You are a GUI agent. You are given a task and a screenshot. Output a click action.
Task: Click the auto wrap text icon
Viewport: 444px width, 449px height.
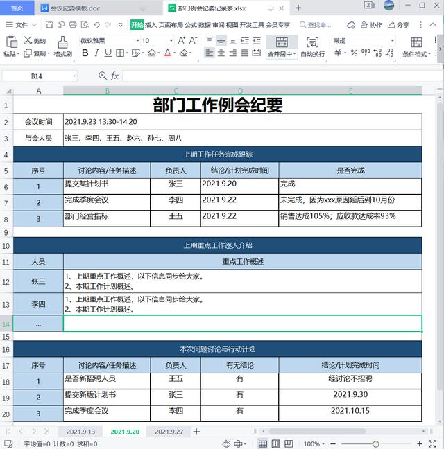312,42
